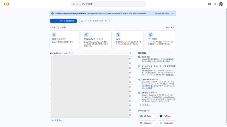
Task: Follow the Explore the Plans link
Action: tap(162, 13)
